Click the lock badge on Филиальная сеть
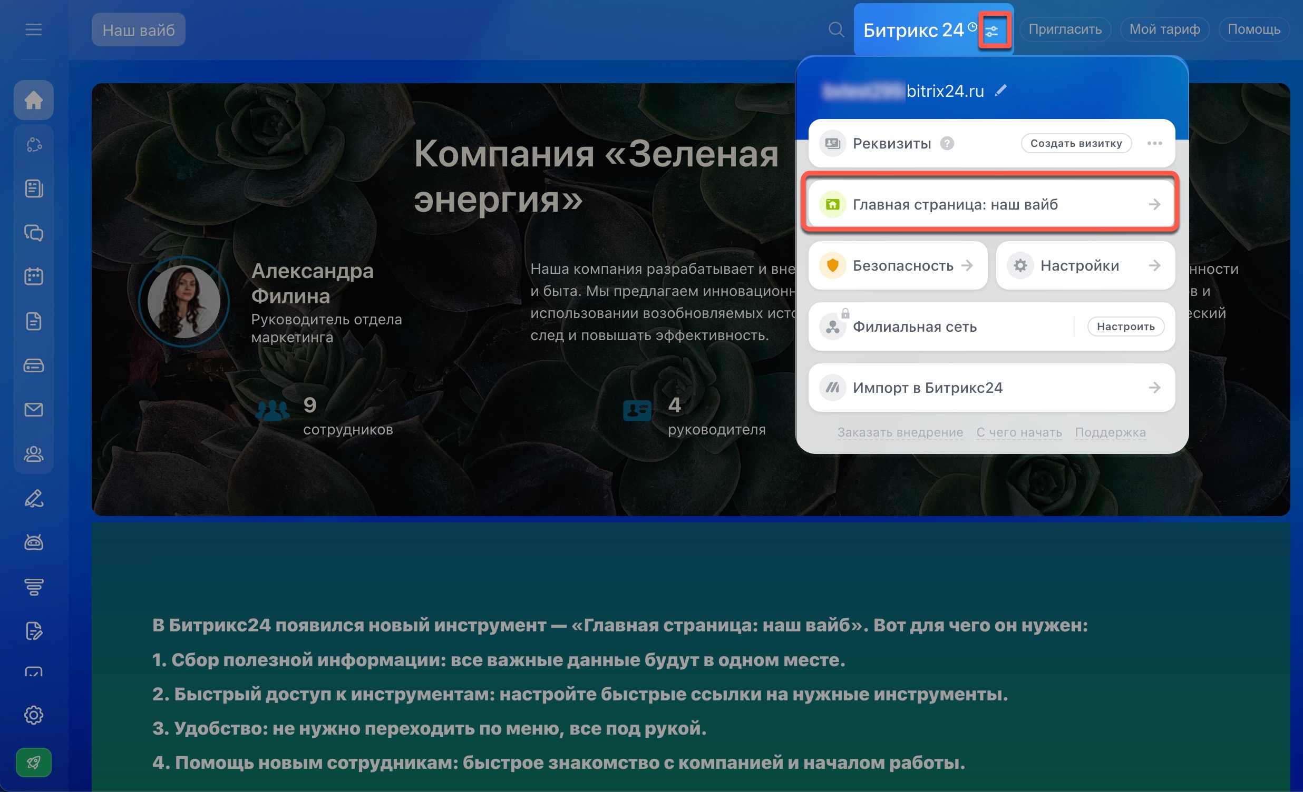The image size is (1303, 792). (845, 313)
